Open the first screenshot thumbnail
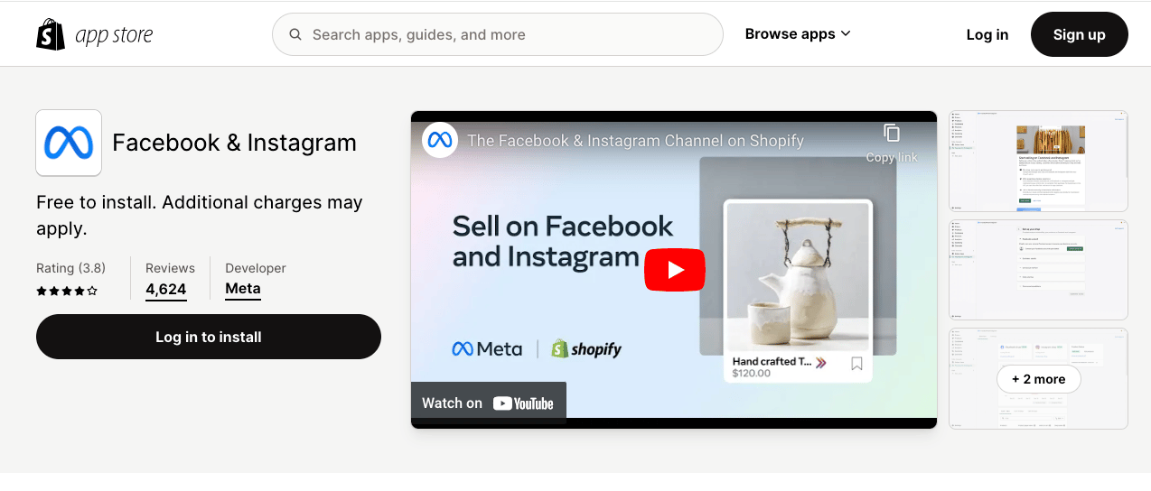This screenshot has width=1151, height=491. pos(1038,162)
